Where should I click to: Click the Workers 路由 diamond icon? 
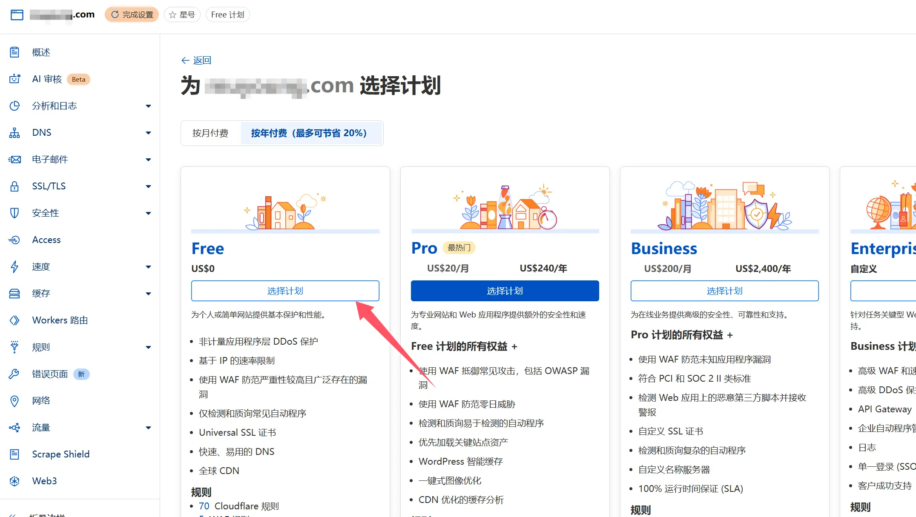tap(14, 320)
